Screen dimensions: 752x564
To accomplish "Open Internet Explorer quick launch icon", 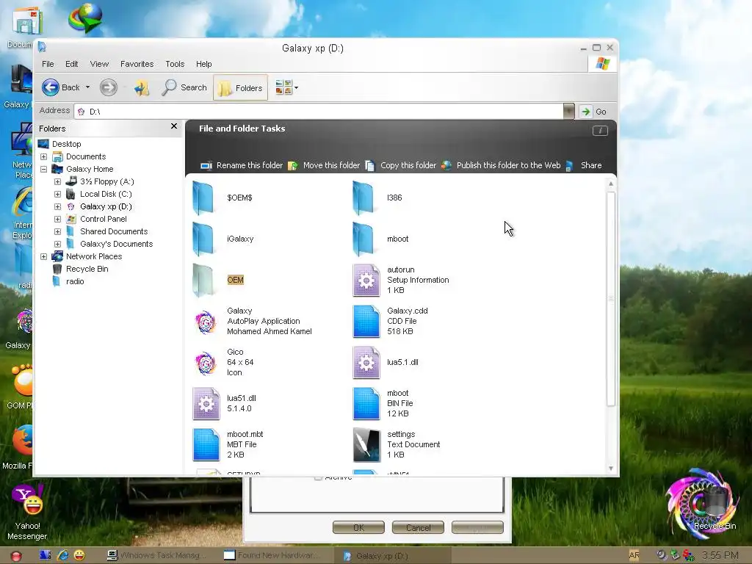I will (63, 555).
